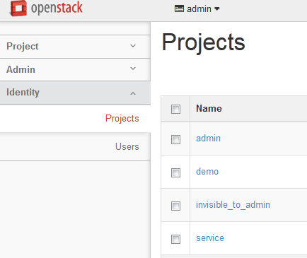Check the box for the service project

[x=175, y=239]
